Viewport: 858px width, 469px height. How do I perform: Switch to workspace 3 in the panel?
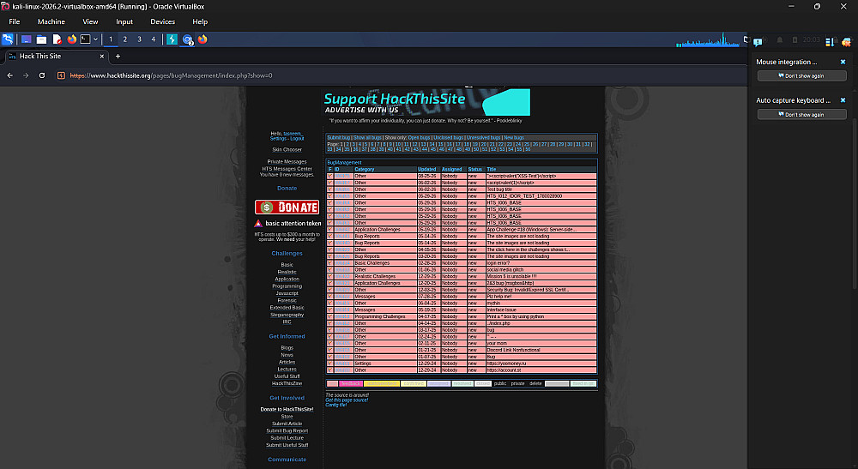(139, 39)
